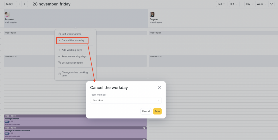Go to previous day arrow
Viewport: 278px width, 140px height.
coord(19,4)
